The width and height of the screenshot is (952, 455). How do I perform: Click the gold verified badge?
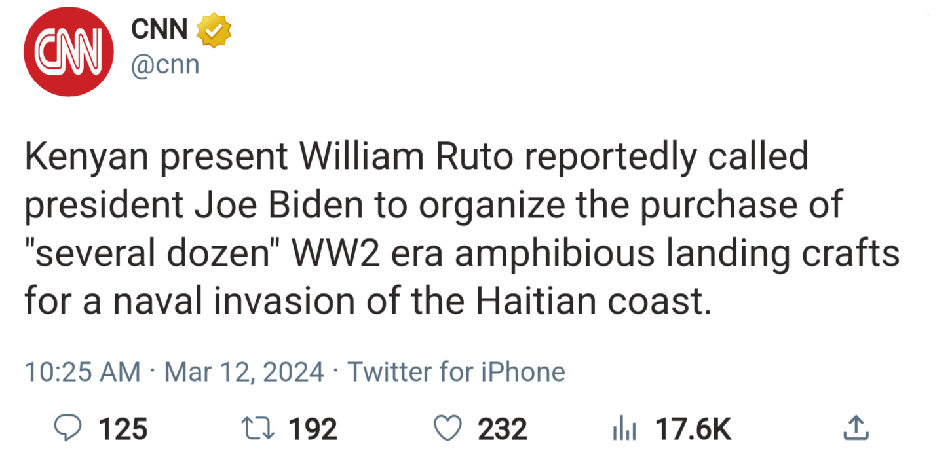[x=214, y=30]
